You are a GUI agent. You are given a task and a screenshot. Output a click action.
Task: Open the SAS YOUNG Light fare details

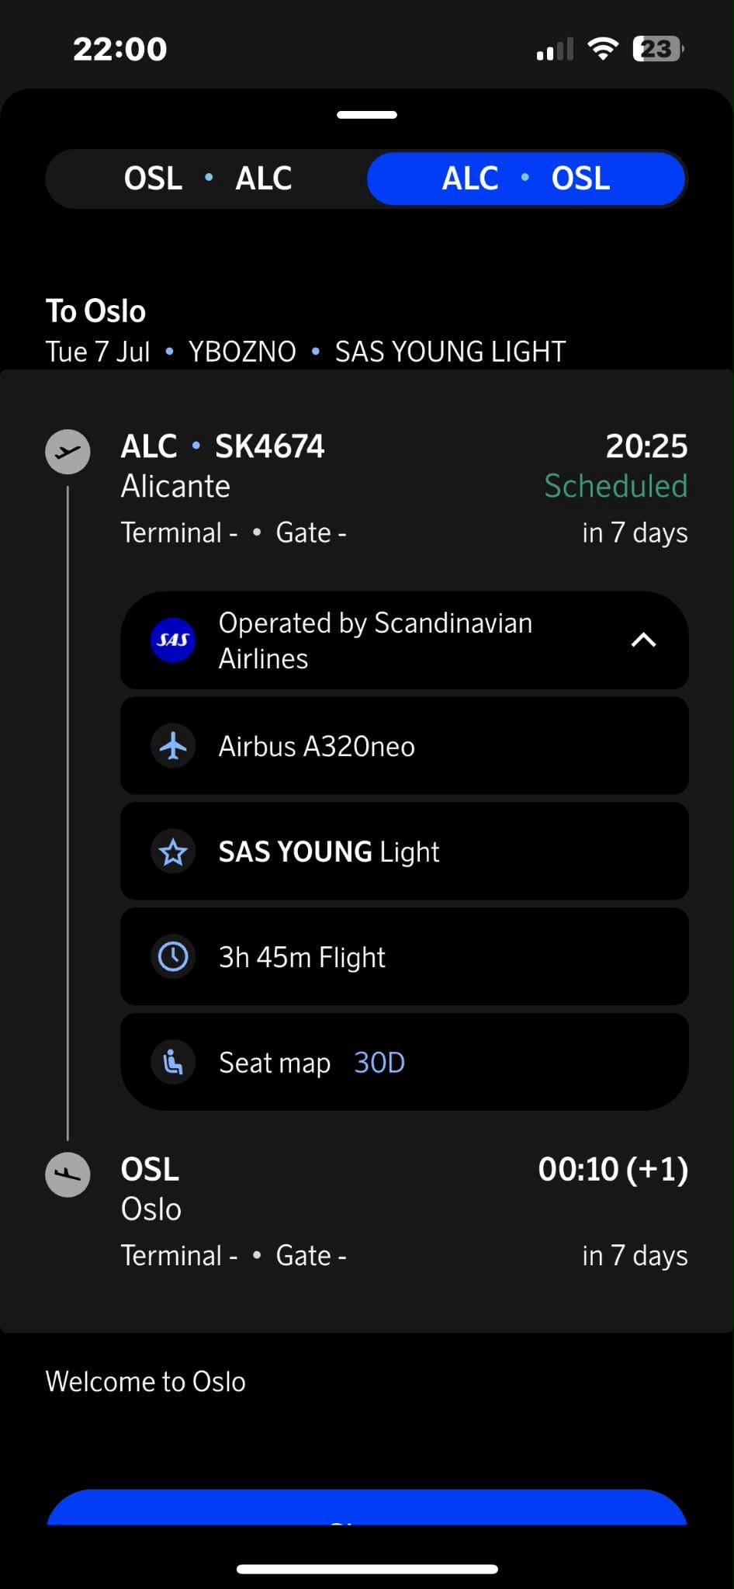coord(404,852)
